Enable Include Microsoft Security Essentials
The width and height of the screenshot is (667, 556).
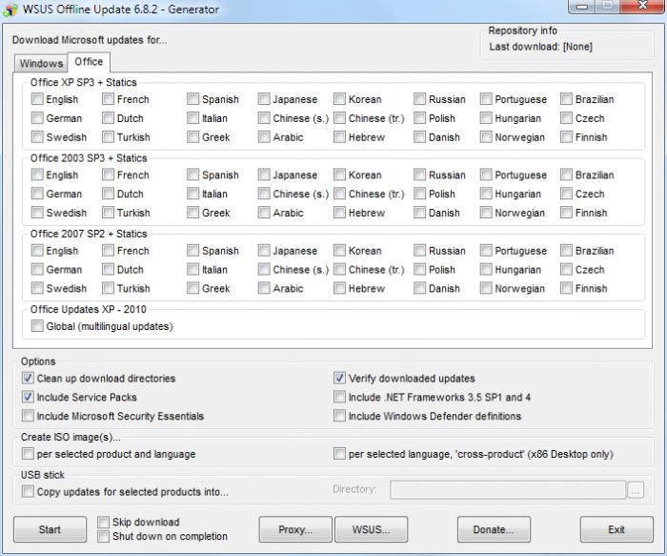pyautogui.click(x=28, y=416)
